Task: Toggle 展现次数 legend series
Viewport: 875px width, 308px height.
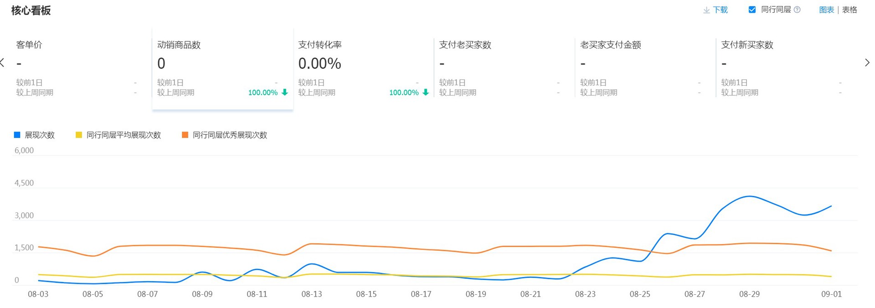Action: click(34, 135)
